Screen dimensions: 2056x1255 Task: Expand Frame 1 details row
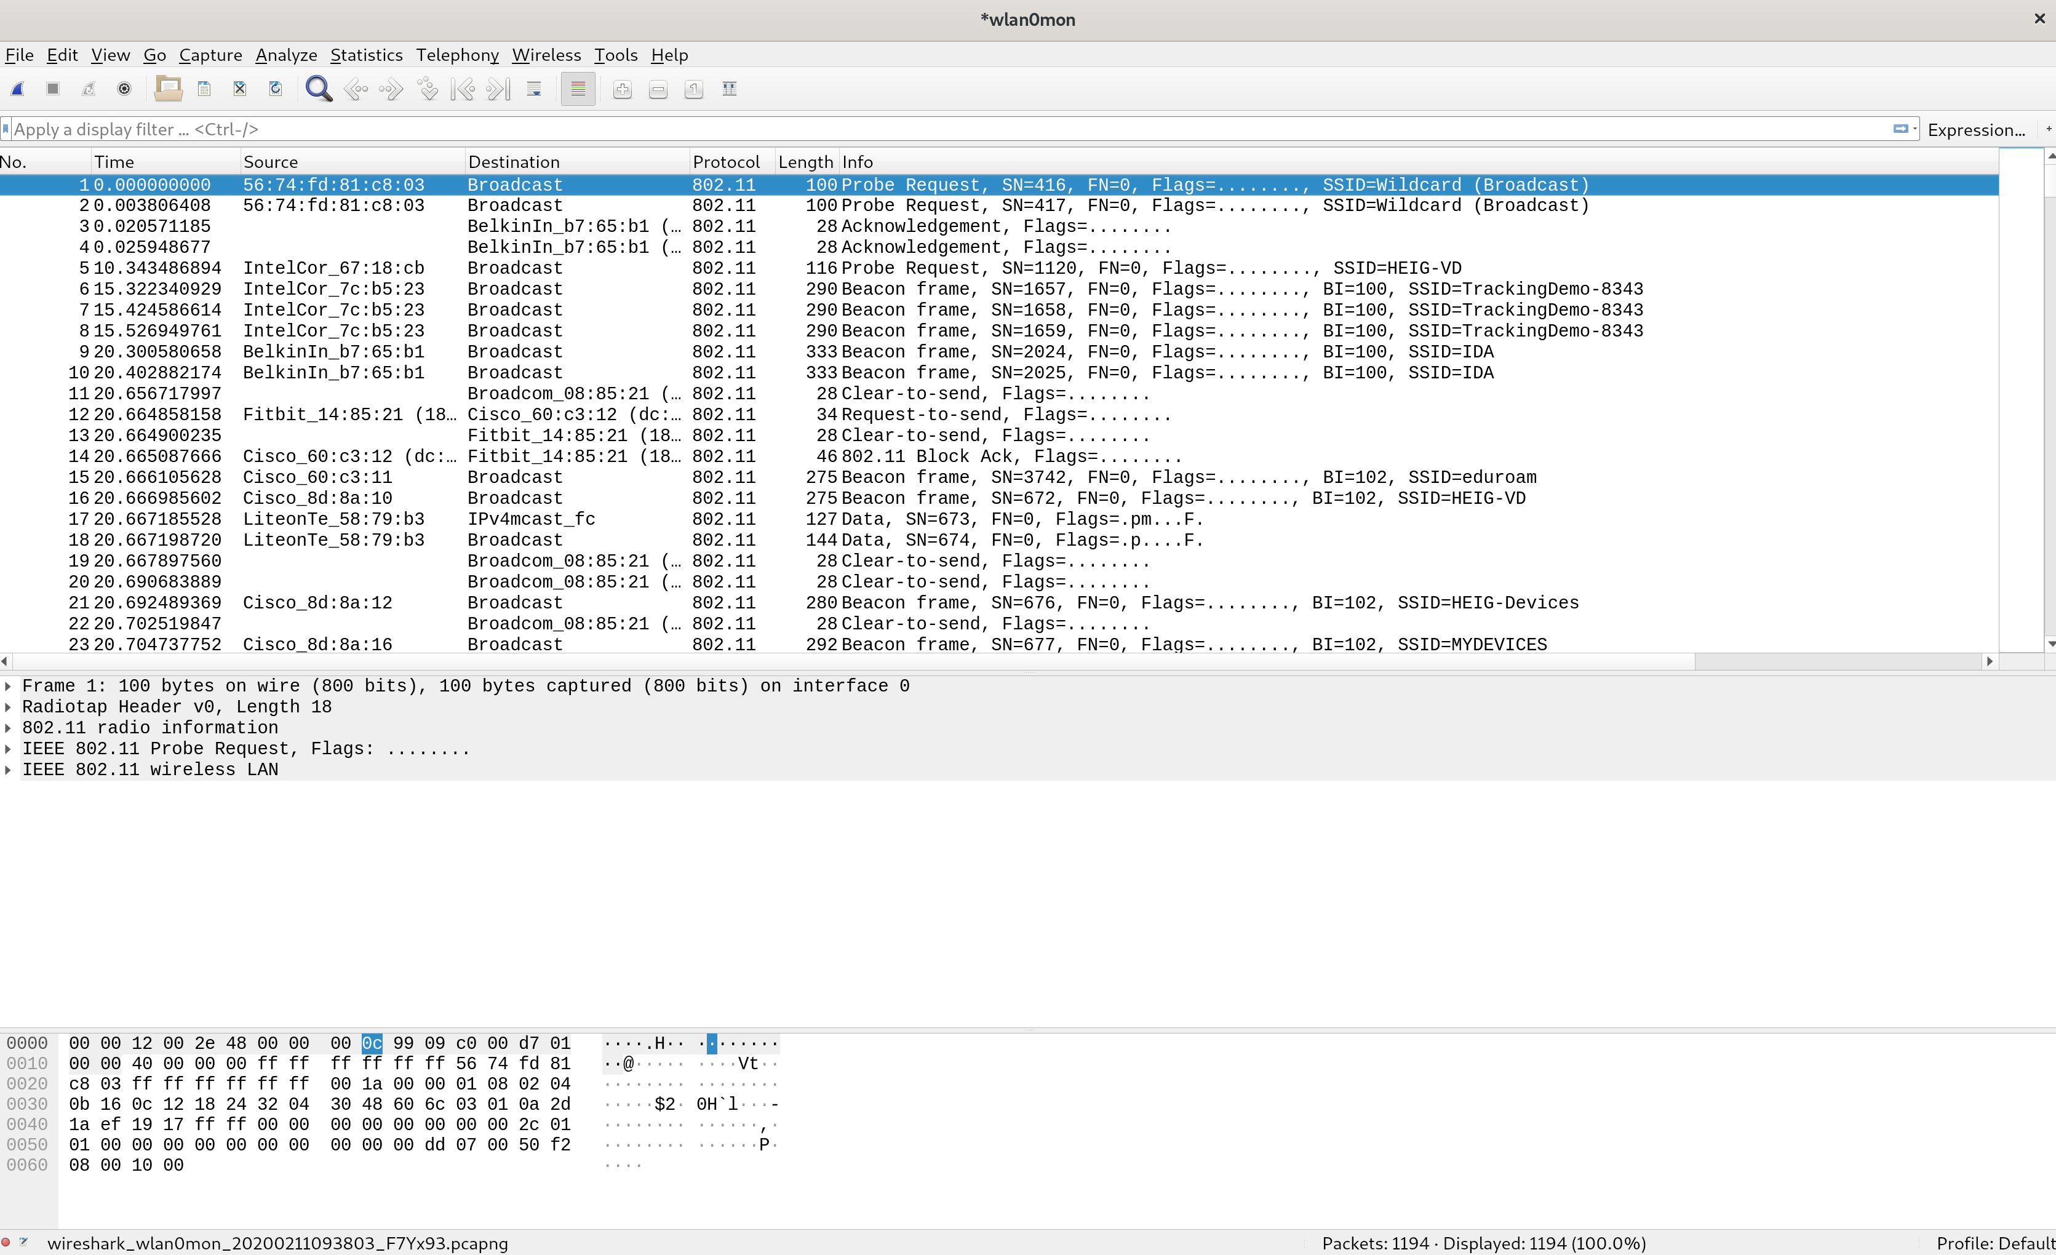coord(9,686)
